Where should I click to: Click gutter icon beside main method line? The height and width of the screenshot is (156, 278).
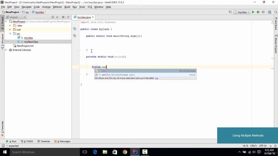tap(75, 36)
